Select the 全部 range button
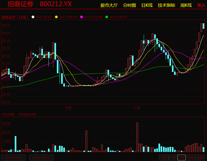Image resolution: width=207 pixels, height=161 pixels. tap(200, 158)
